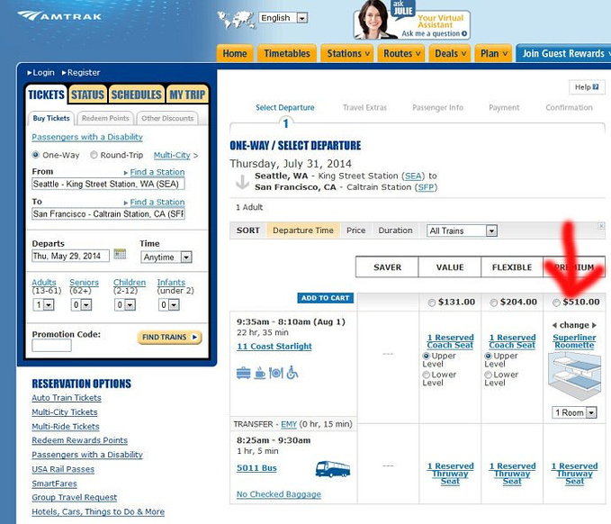Click the world map language icon
The height and width of the screenshot is (524, 611).
tap(236, 20)
